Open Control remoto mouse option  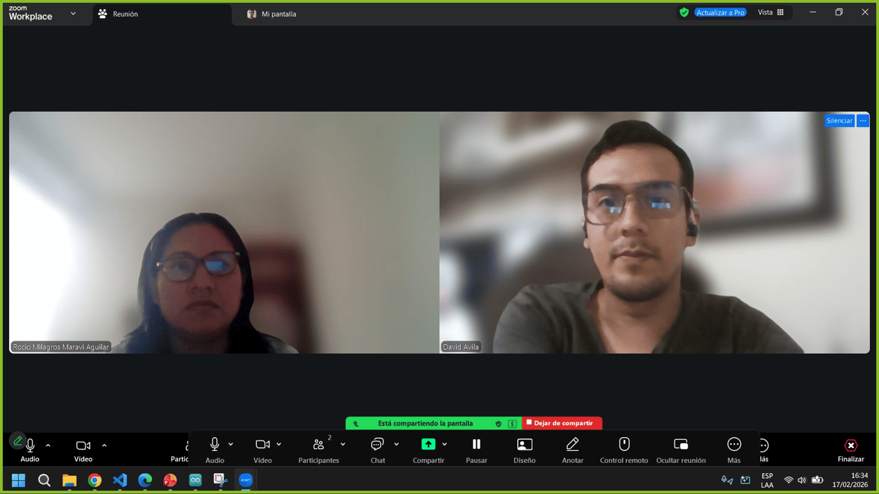(623, 450)
